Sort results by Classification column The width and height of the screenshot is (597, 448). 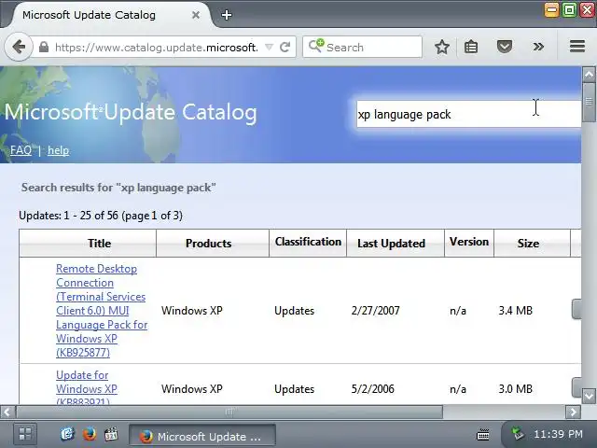click(x=308, y=242)
